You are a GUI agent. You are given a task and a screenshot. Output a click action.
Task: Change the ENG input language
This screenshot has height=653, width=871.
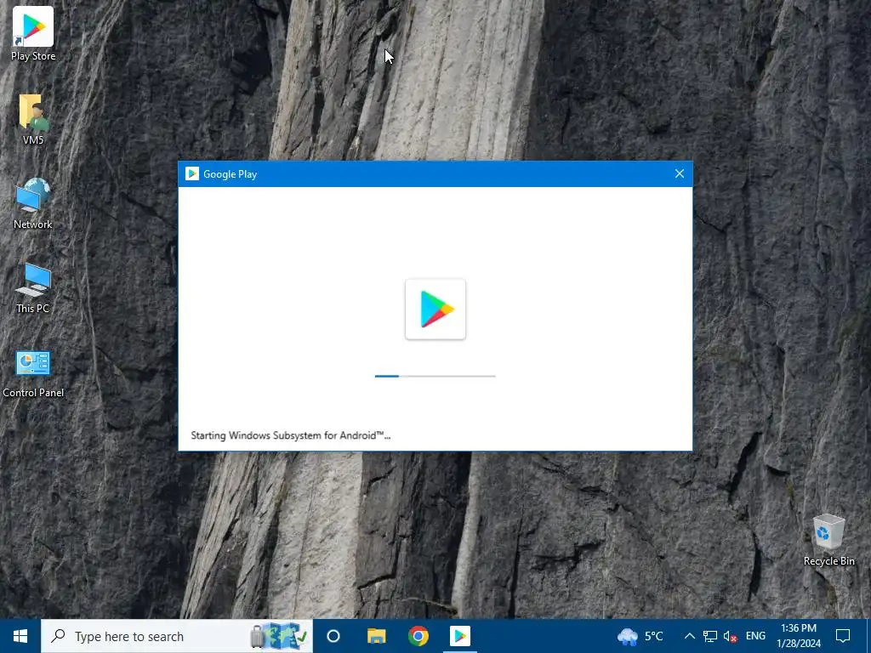coord(755,636)
